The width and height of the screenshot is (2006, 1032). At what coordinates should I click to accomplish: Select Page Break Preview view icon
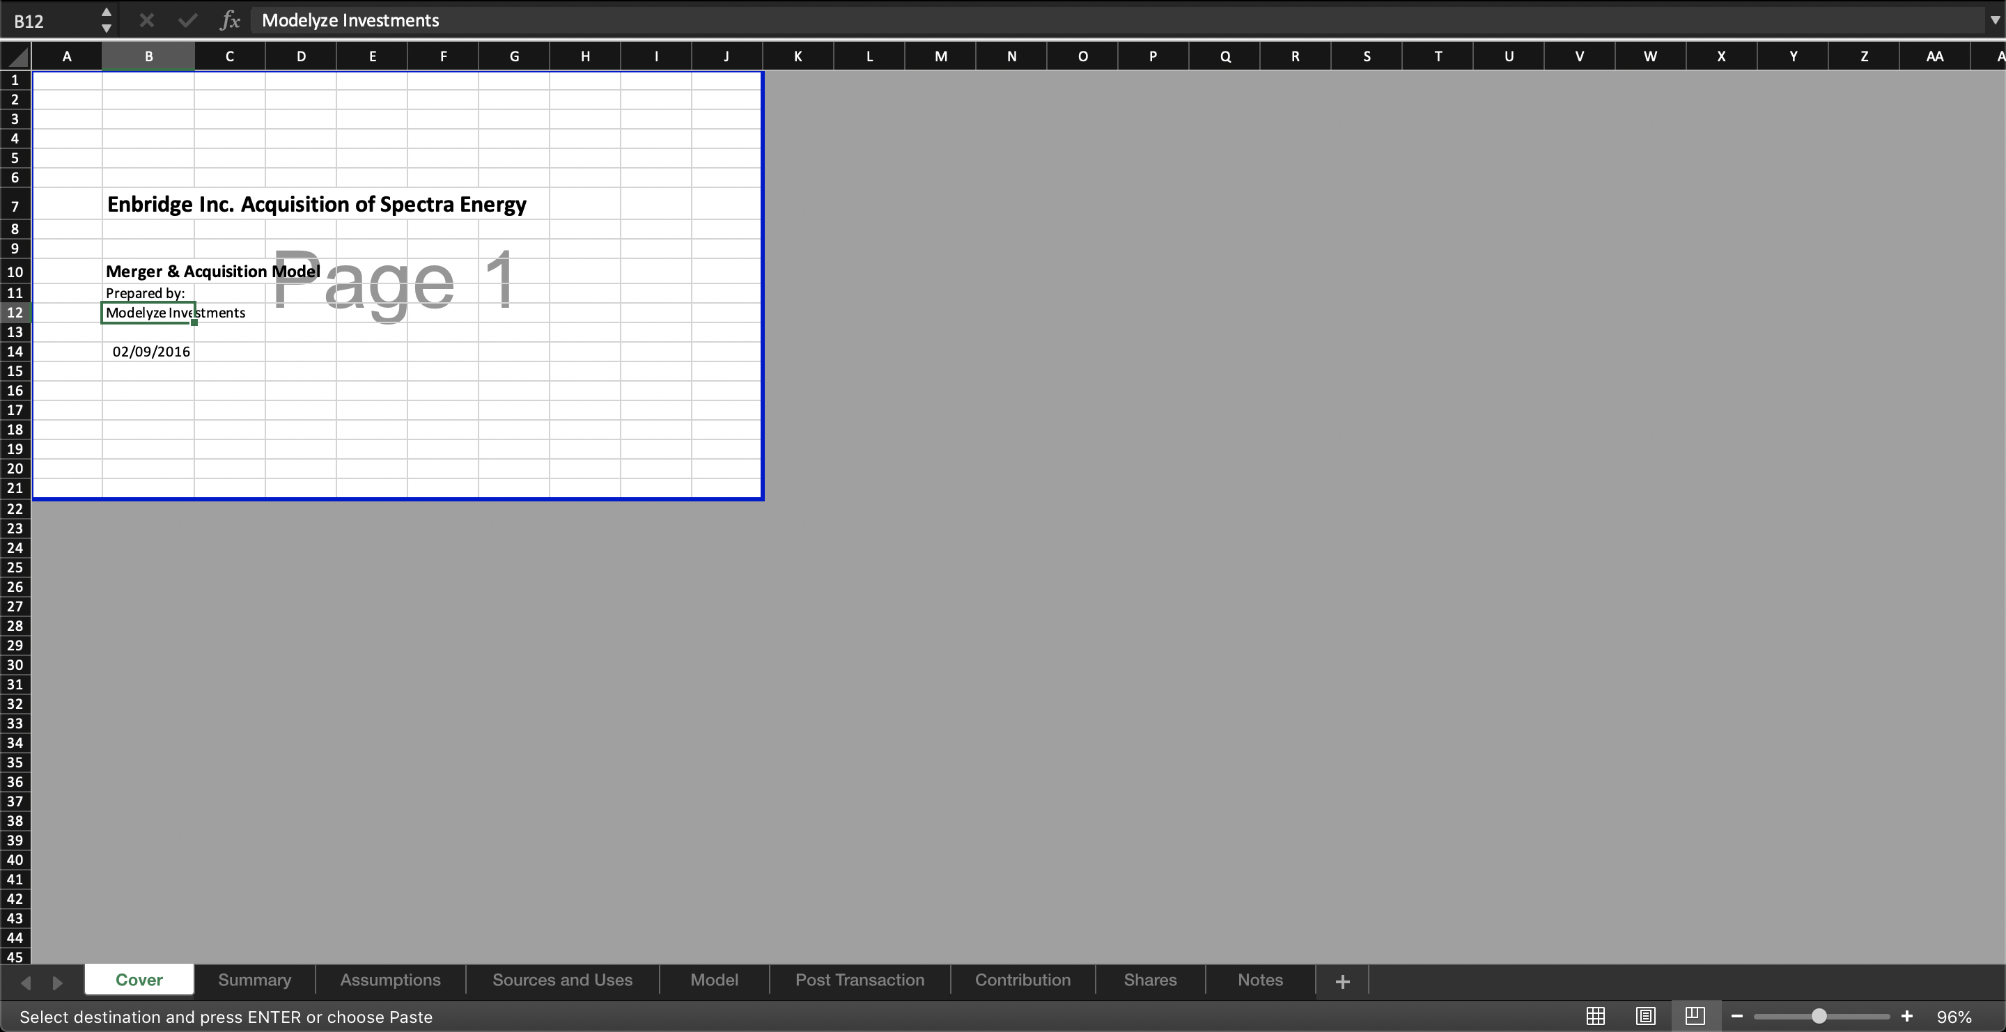(1695, 1017)
